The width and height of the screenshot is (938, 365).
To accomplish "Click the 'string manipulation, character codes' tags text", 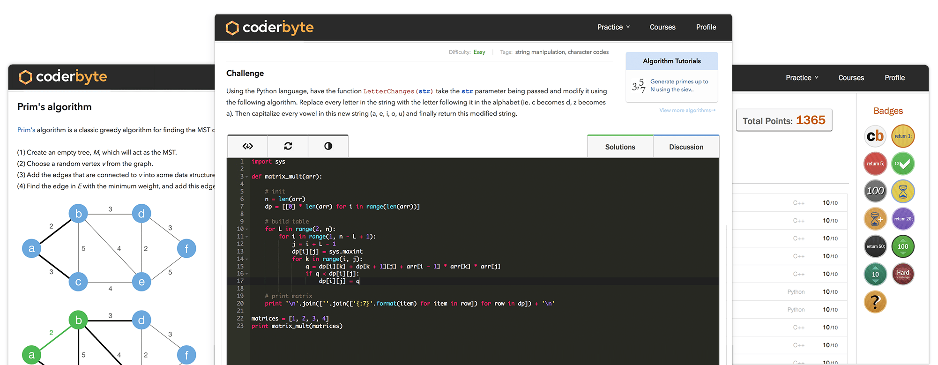I will point(562,52).
